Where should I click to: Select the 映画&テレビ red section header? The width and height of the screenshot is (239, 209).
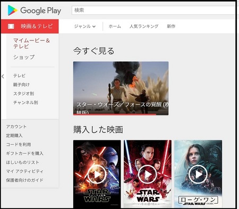coord(30,26)
